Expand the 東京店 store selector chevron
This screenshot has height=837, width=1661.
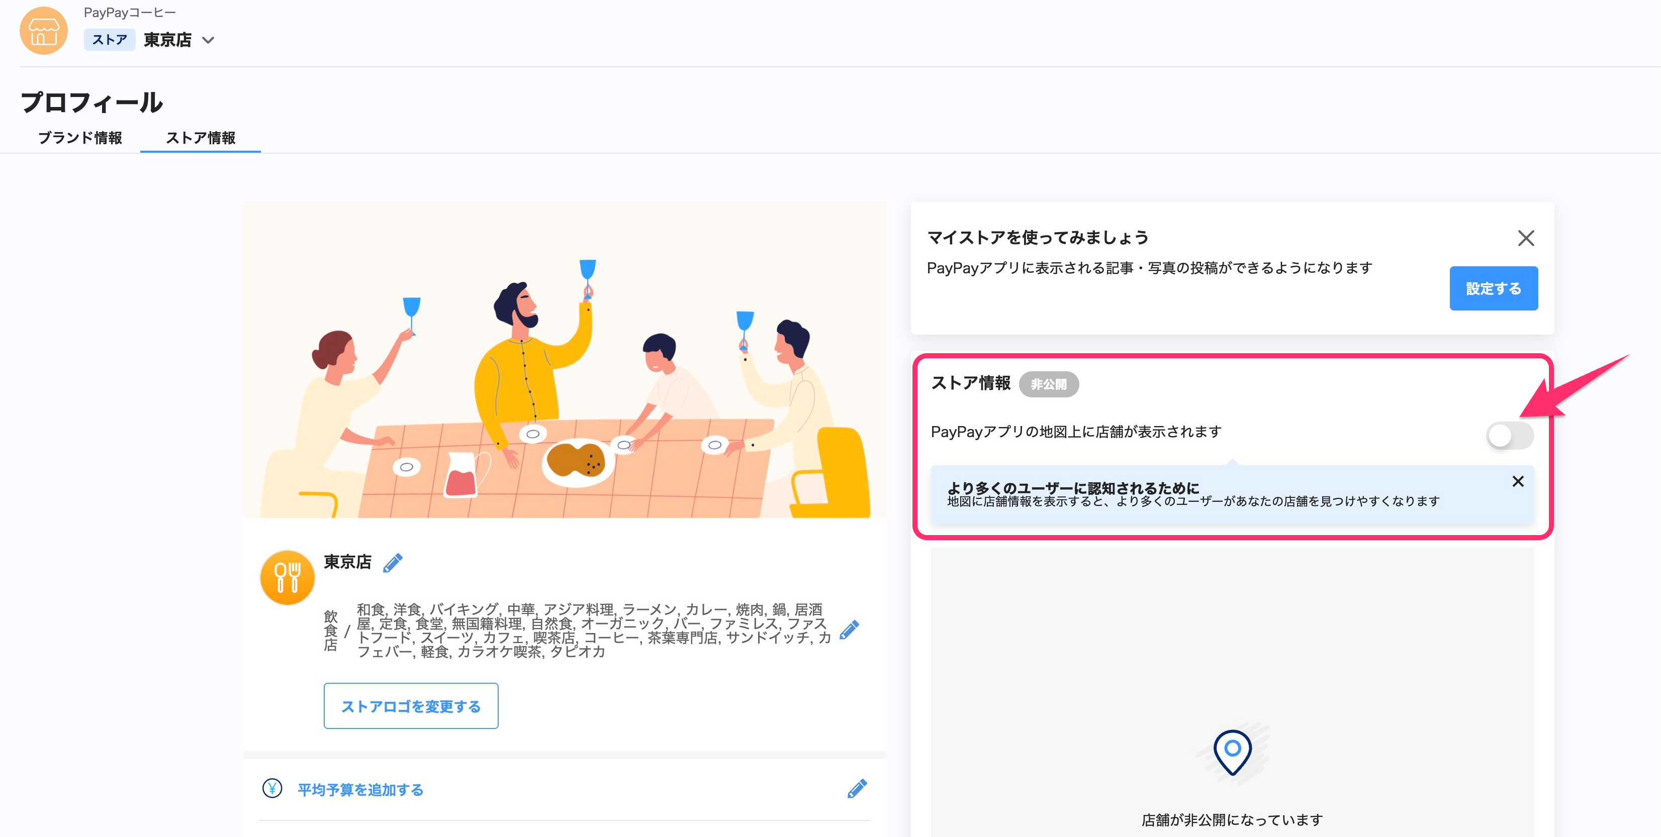(208, 40)
